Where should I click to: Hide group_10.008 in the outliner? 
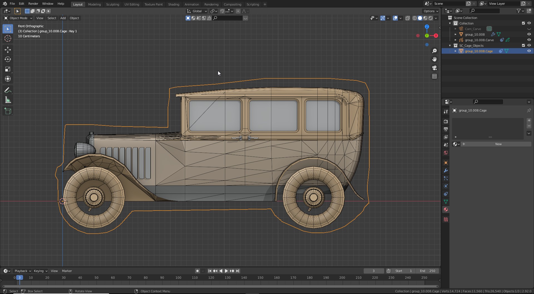tap(529, 34)
